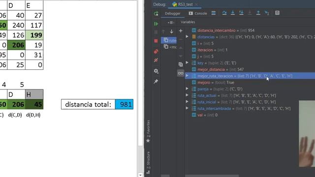
Task: Click the gray H route cell
Action: [x=34, y=94]
